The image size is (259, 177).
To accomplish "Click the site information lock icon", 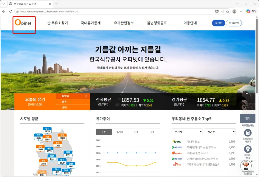I will coord(17,11).
